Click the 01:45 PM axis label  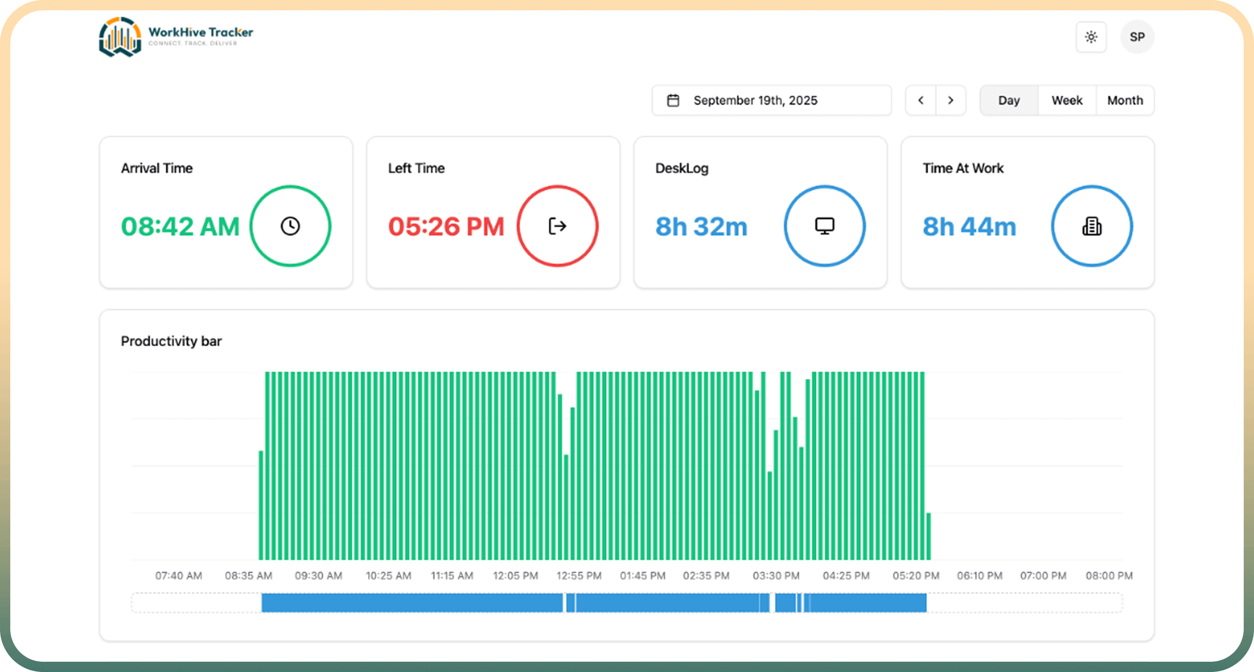click(643, 575)
